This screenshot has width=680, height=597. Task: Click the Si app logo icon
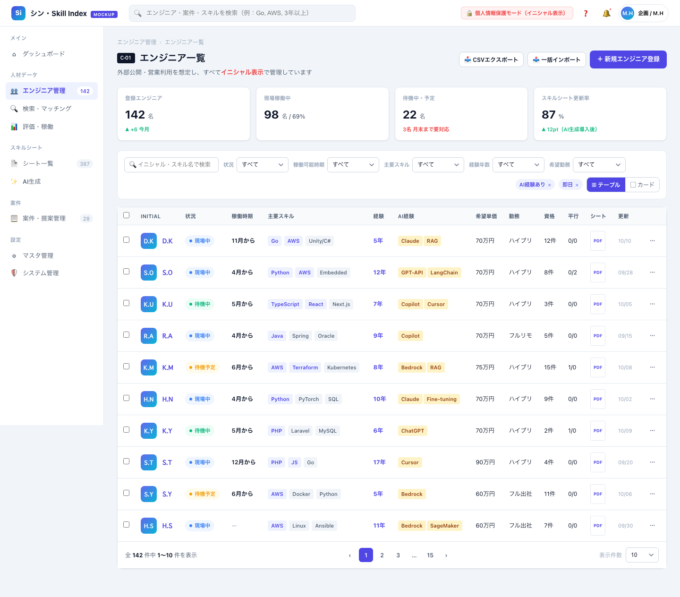click(x=18, y=13)
